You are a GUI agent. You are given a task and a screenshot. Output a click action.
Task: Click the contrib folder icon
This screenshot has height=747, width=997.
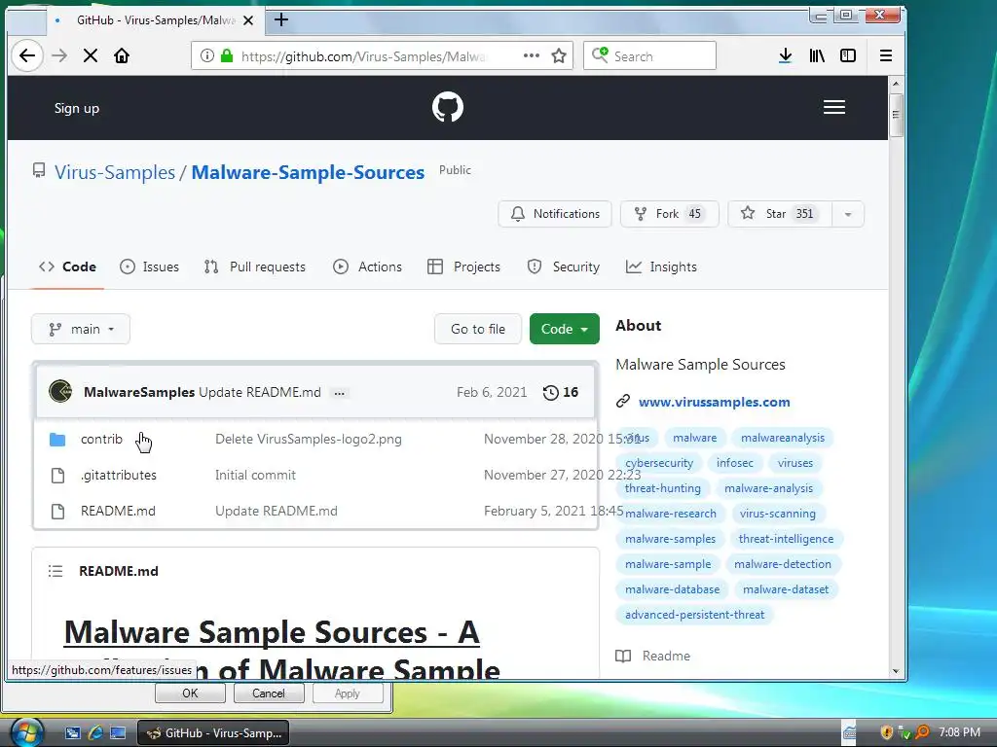pos(57,439)
